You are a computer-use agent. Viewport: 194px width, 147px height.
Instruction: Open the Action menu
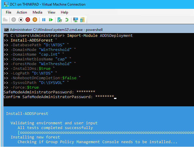coord(22,12)
